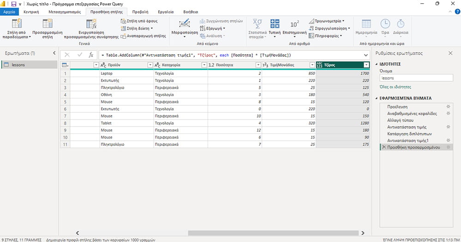Select cell Laptop in row 1
The height and width of the screenshot is (242, 461).
pos(126,73)
